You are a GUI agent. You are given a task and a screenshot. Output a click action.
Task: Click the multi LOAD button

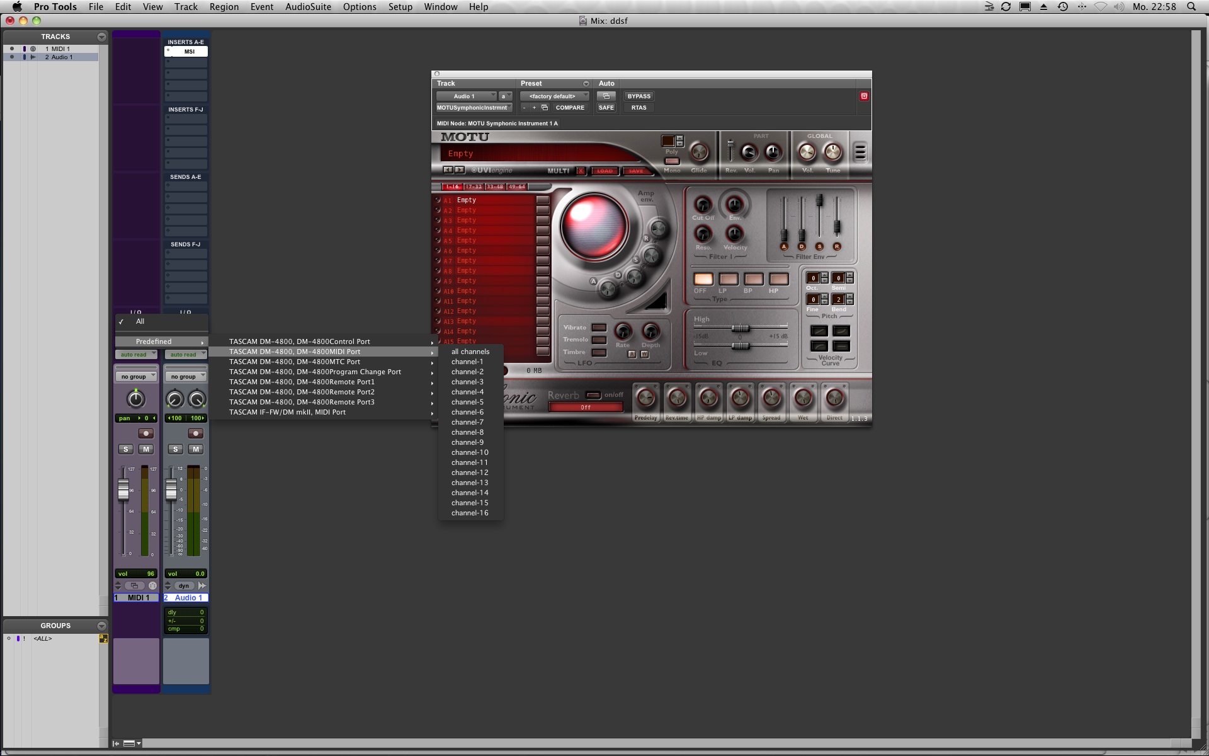[x=604, y=171]
